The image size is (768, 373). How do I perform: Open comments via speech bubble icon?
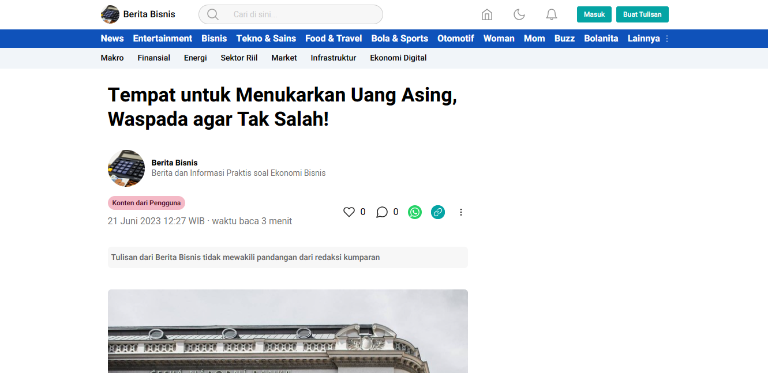(x=382, y=212)
